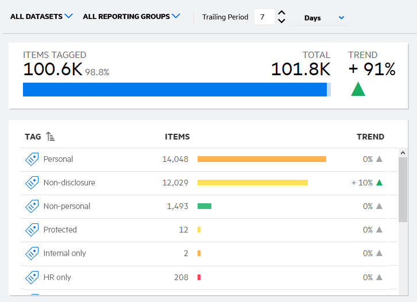This screenshot has width=417, height=302.
Task: Sort by the TREND column header
Action: [370, 137]
